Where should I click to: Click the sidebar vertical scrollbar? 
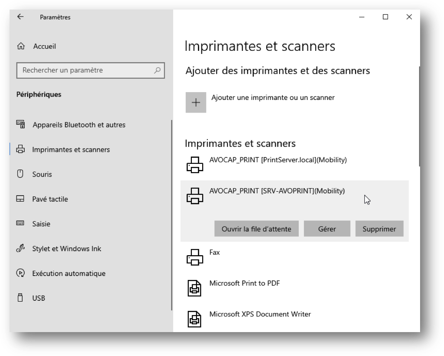[x=172, y=215]
